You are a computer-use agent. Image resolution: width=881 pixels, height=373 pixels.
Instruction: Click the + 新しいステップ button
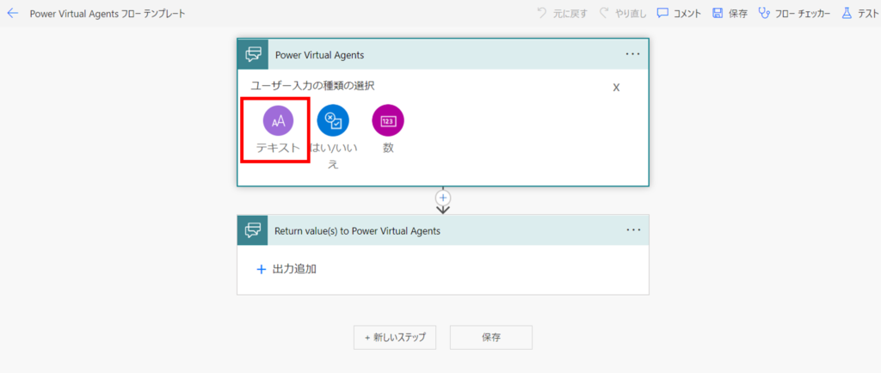[394, 338]
